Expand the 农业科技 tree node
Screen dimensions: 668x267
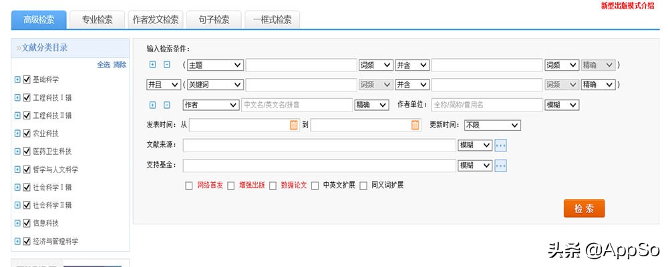click(x=17, y=133)
